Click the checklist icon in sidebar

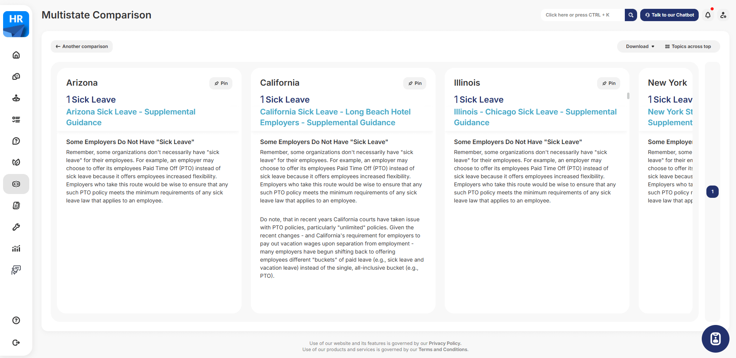[x=16, y=119]
